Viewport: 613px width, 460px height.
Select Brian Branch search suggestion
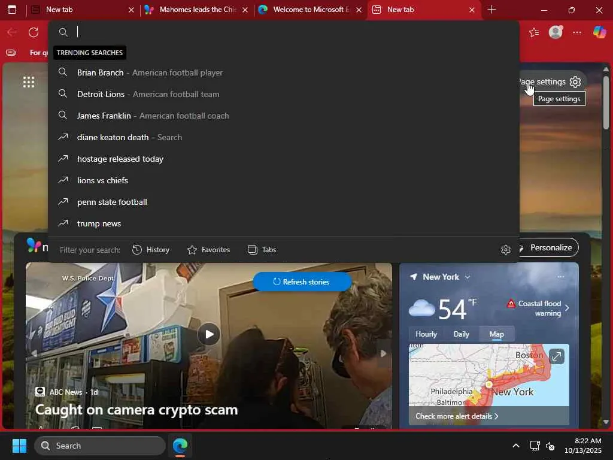(x=284, y=72)
